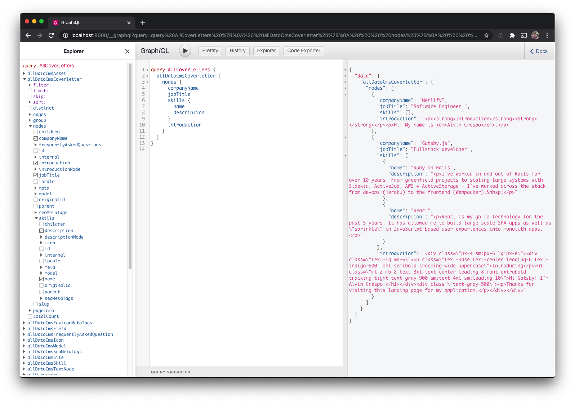Screen dimensions: 575x404
Task: Open Chrome three-dot menu
Action: 547,35
